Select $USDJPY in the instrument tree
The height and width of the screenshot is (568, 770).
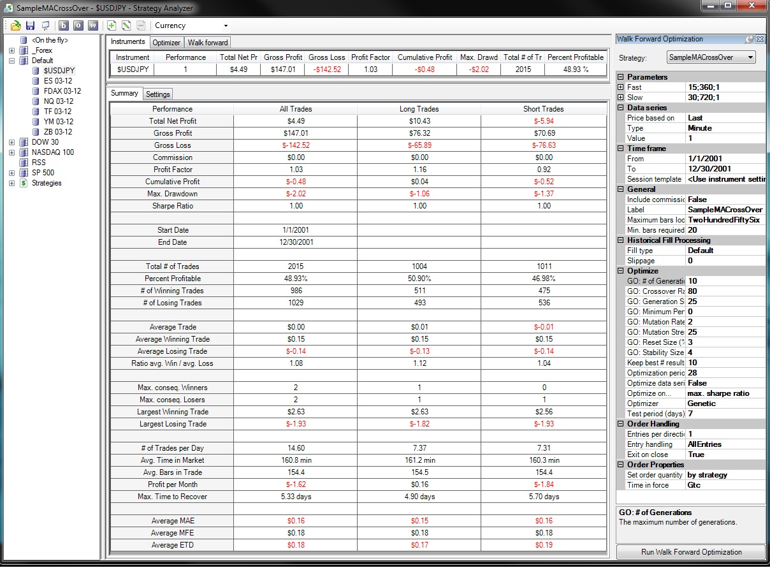[60, 71]
